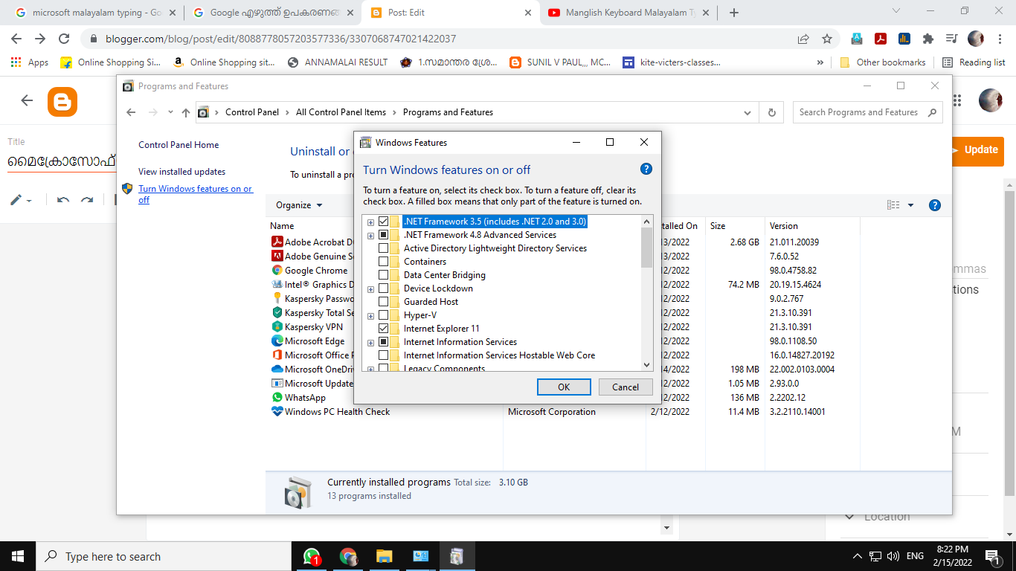Viewport: 1016px width, 571px height.
Task: Switch to the Post: Edit tab
Action: [451, 13]
